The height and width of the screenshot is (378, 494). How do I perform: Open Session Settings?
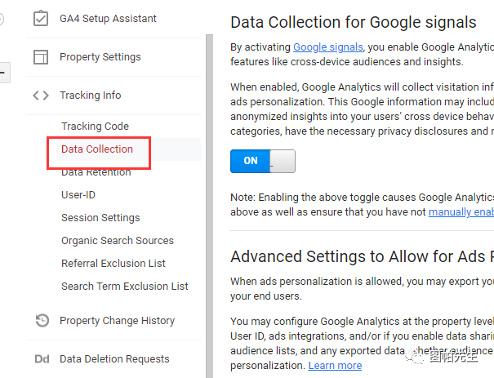coord(100,218)
